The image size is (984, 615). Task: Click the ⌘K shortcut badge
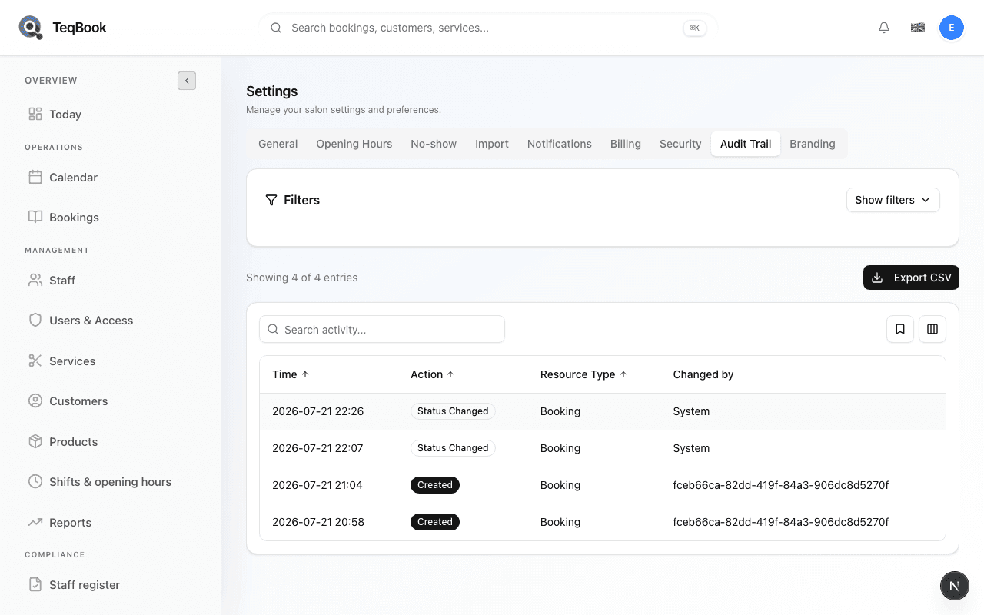[695, 28]
